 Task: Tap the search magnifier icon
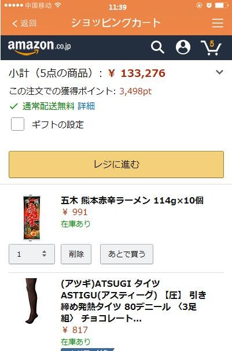(157, 47)
